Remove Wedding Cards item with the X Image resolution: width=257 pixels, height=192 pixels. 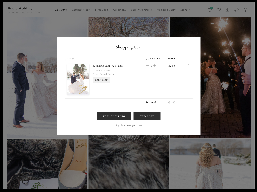pyautogui.click(x=188, y=65)
